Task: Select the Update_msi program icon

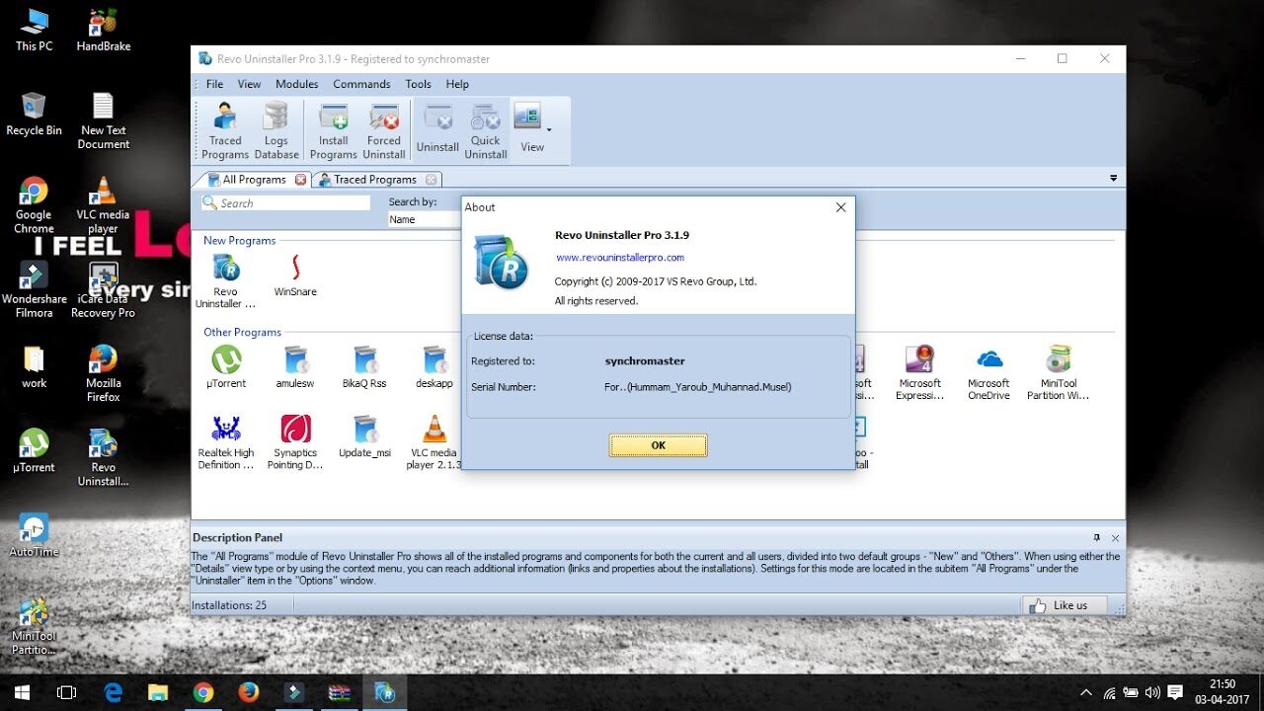Action: (364, 435)
